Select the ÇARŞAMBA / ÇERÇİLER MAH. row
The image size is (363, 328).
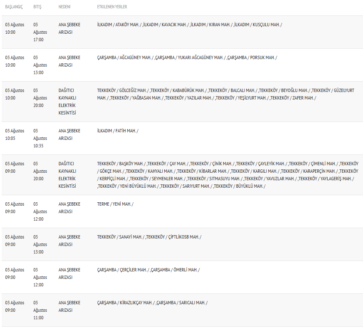(x=182, y=278)
